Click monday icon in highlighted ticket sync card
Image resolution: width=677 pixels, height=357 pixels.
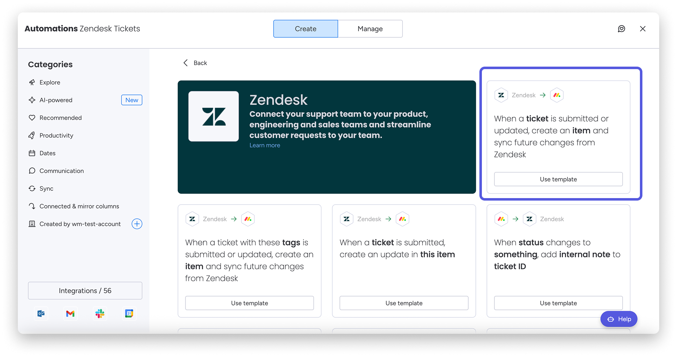tap(557, 95)
